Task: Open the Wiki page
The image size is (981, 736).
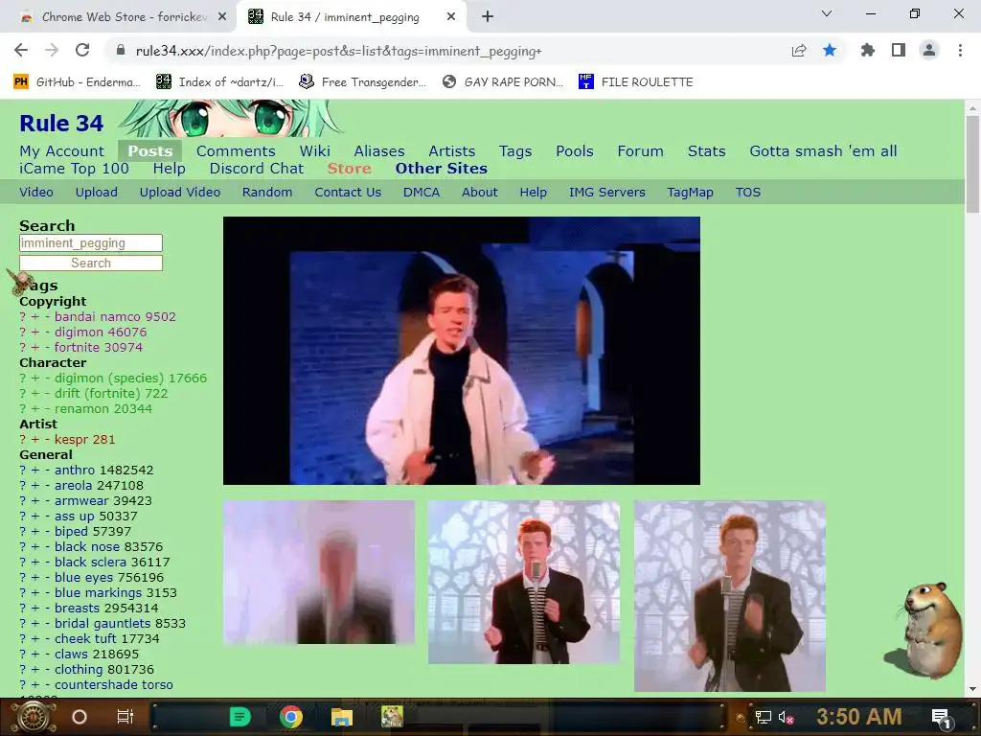Action: coord(314,151)
